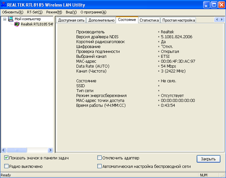
Task: Toggle Показать значок в панели задач checkbox
Action: coord(7,158)
